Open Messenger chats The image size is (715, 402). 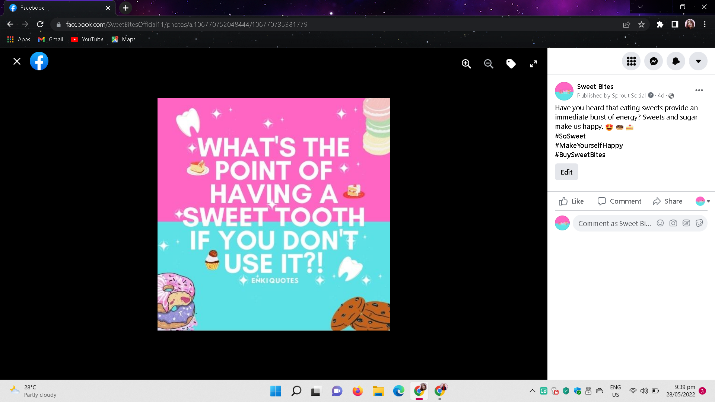[x=654, y=61]
